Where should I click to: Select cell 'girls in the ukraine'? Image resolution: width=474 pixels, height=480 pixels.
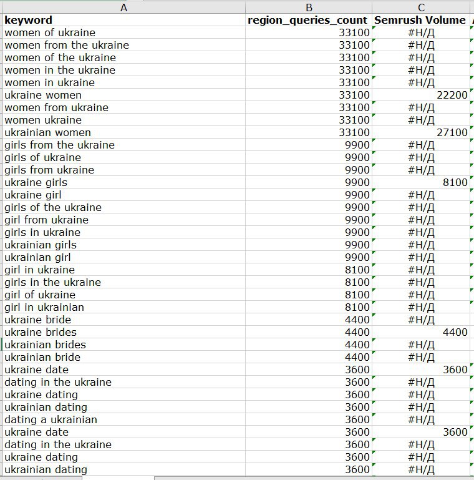point(123,282)
